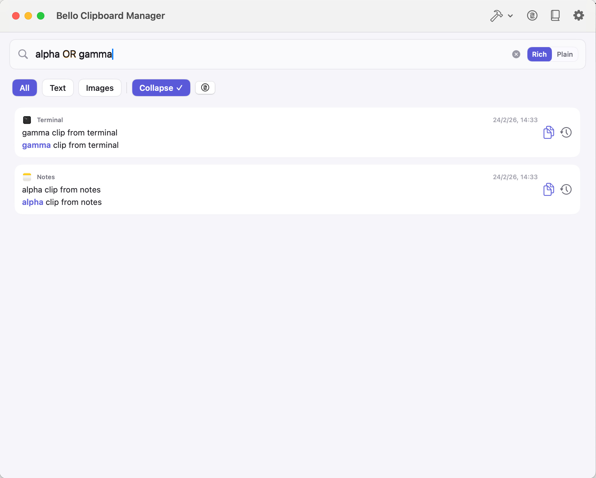Open the book guide icon
This screenshot has width=596, height=478.
[x=555, y=15]
